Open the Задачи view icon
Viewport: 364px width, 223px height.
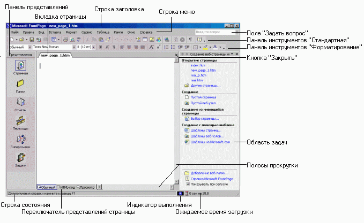(21, 160)
